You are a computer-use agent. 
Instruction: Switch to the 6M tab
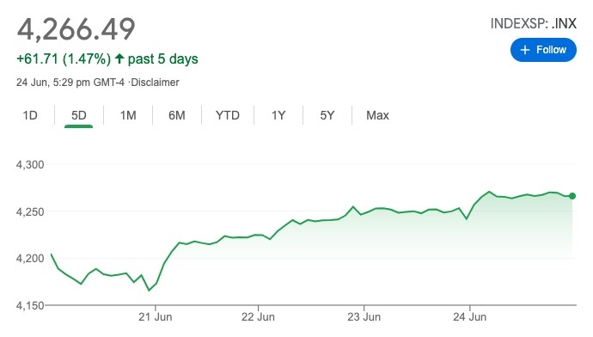pyautogui.click(x=177, y=115)
